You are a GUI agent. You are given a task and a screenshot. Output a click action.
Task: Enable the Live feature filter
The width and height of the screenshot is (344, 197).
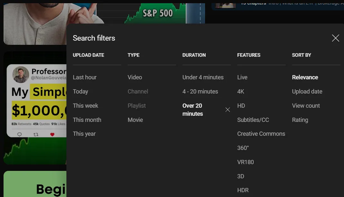242,77
